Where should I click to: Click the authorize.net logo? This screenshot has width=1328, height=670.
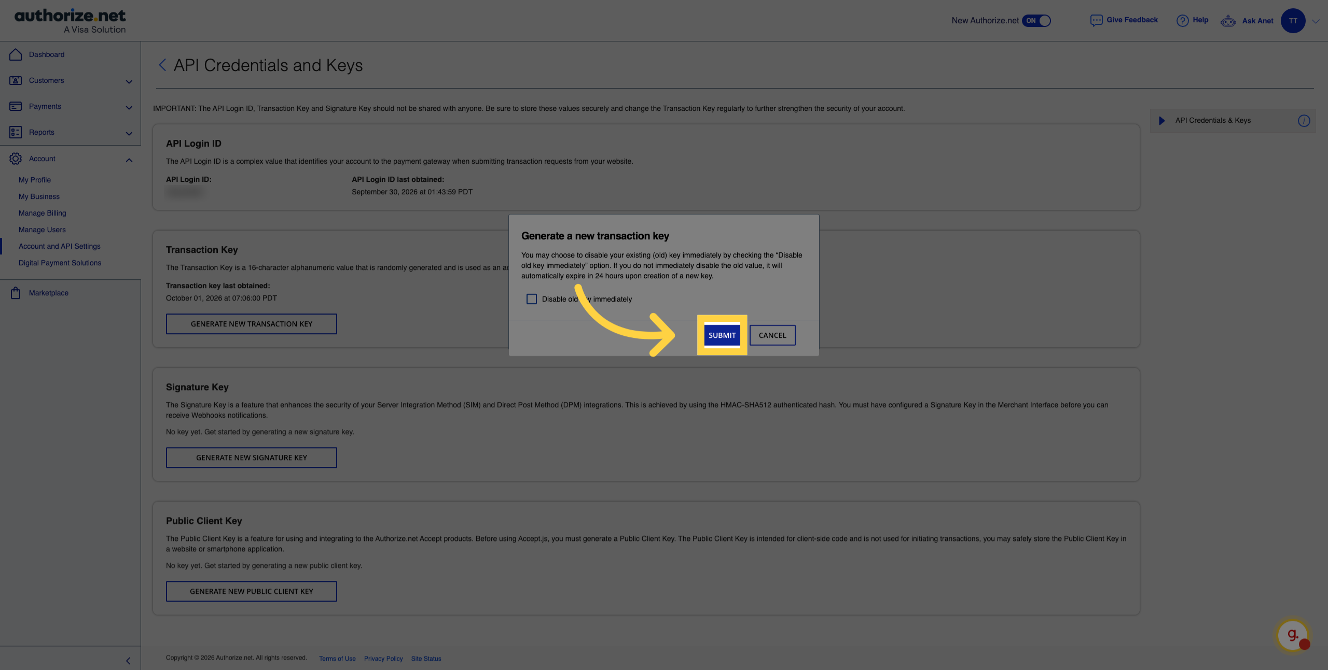pyautogui.click(x=70, y=21)
